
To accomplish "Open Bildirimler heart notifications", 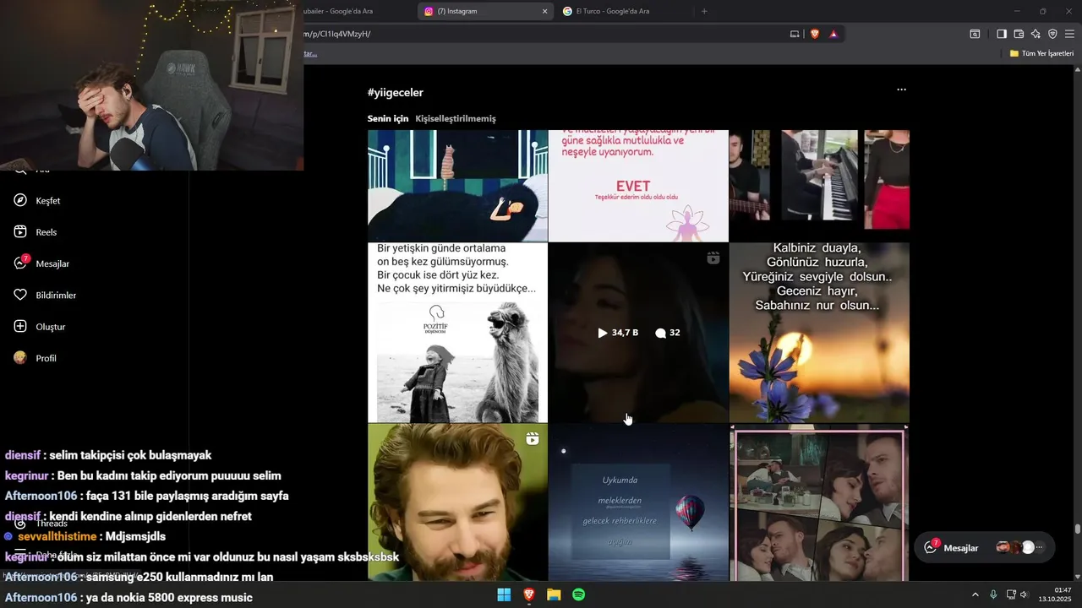I will pyautogui.click(x=45, y=296).
